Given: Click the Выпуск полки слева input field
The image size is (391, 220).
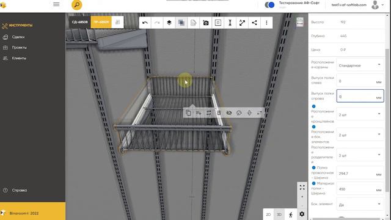Looking at the screenshot, I should click(360, 81).
